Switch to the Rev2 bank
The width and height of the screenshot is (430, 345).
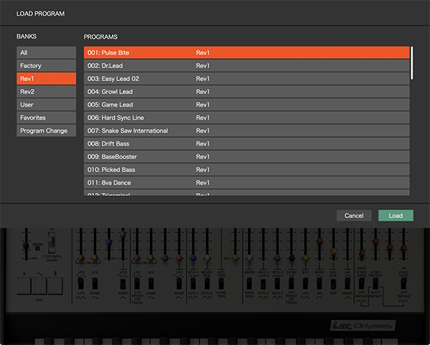[x=47, y=92]
